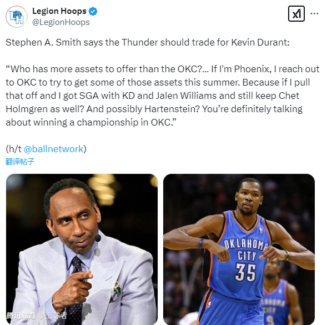Click the "winning a championship in OKC" line
The height and width of the screenshot is (325, 322).
[91, 122]
